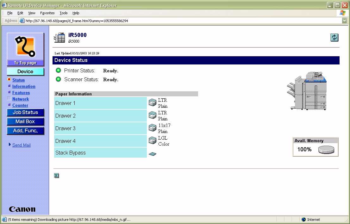Viewport: 350px width, 224px height.
Task: Click the URL address input field
Action: [180, 21]
